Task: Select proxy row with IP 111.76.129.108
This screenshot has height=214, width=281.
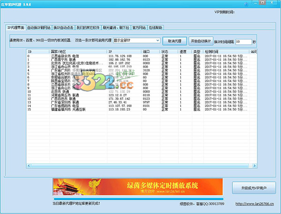Action: [x=121, y=56]
